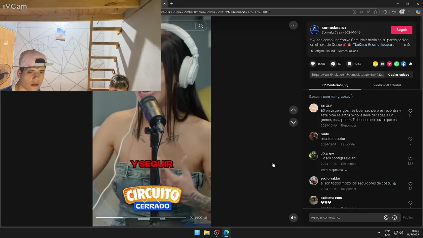Open more share options with the arrow icon
423x238 pixels.
(x=410, y=64)
